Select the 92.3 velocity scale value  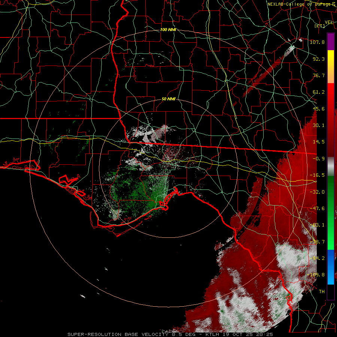[x=319, y=59]
